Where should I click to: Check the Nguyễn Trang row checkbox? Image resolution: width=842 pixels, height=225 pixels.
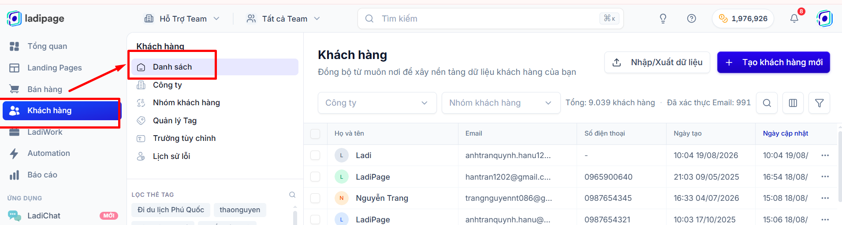point(315,198)
